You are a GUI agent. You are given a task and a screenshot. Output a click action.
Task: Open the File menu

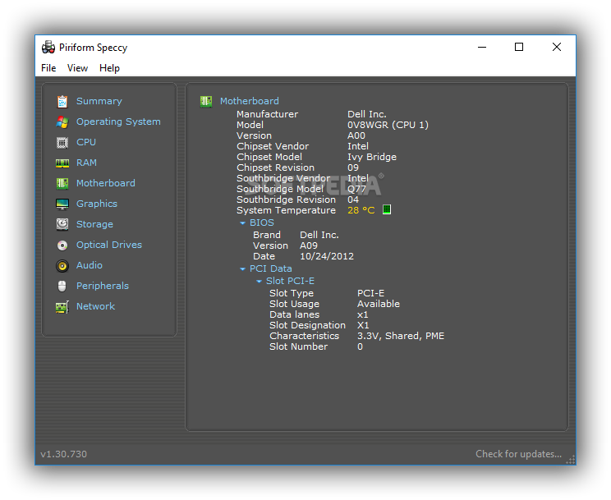[x=48, y=68]
